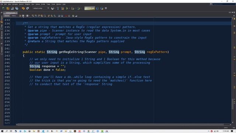Click the Find Selection magnifier icon

coord(33,16)
